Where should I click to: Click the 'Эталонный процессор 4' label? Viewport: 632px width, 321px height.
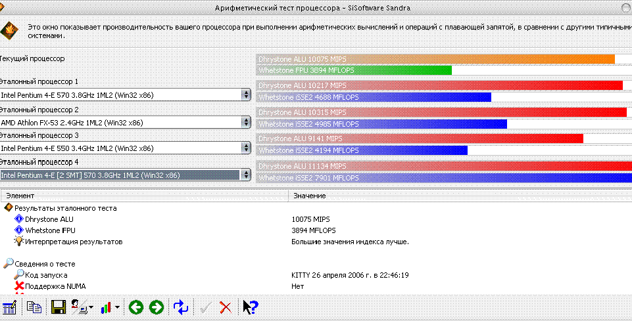coord(39,162)
